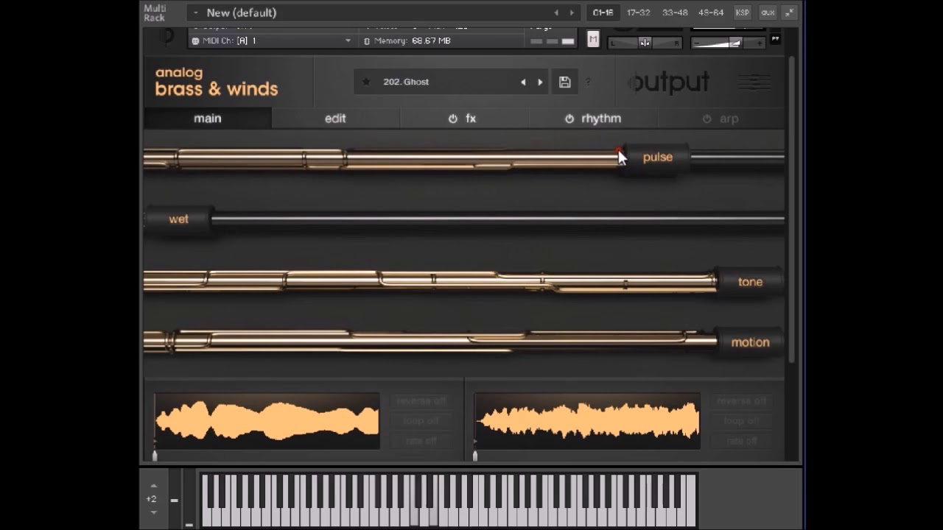Click the +2 octave value
943x530 pixels.
(151, 499)
